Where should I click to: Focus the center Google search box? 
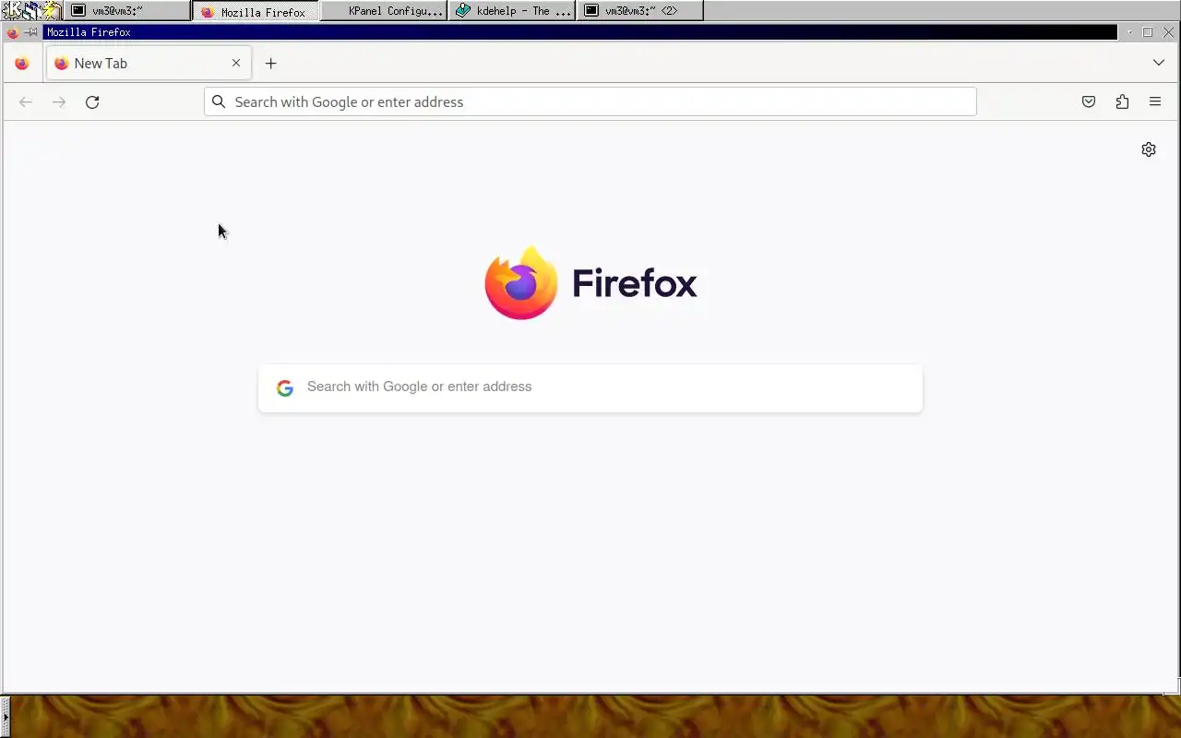590,387
